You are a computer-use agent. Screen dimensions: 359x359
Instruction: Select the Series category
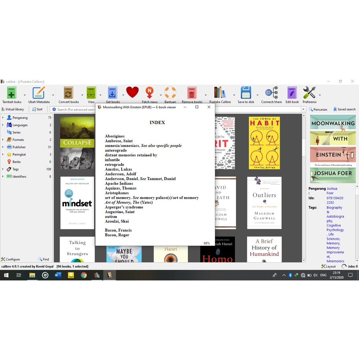click(16, 132)
